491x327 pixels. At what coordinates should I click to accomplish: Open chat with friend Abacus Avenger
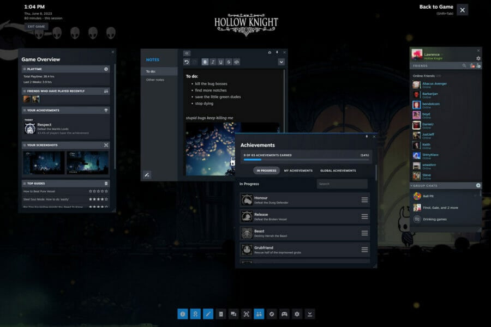(x=446, y=84)
